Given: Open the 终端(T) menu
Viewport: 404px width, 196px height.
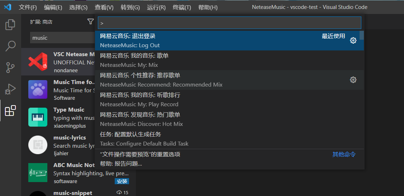Looking at the screenshot, I should point(182,8).
